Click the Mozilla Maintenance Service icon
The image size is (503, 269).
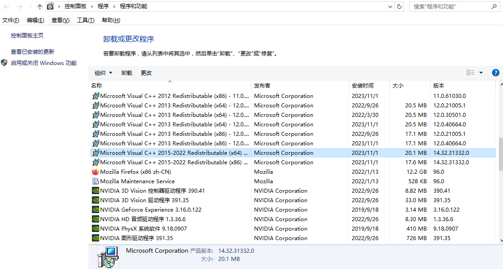coord(96,181)
